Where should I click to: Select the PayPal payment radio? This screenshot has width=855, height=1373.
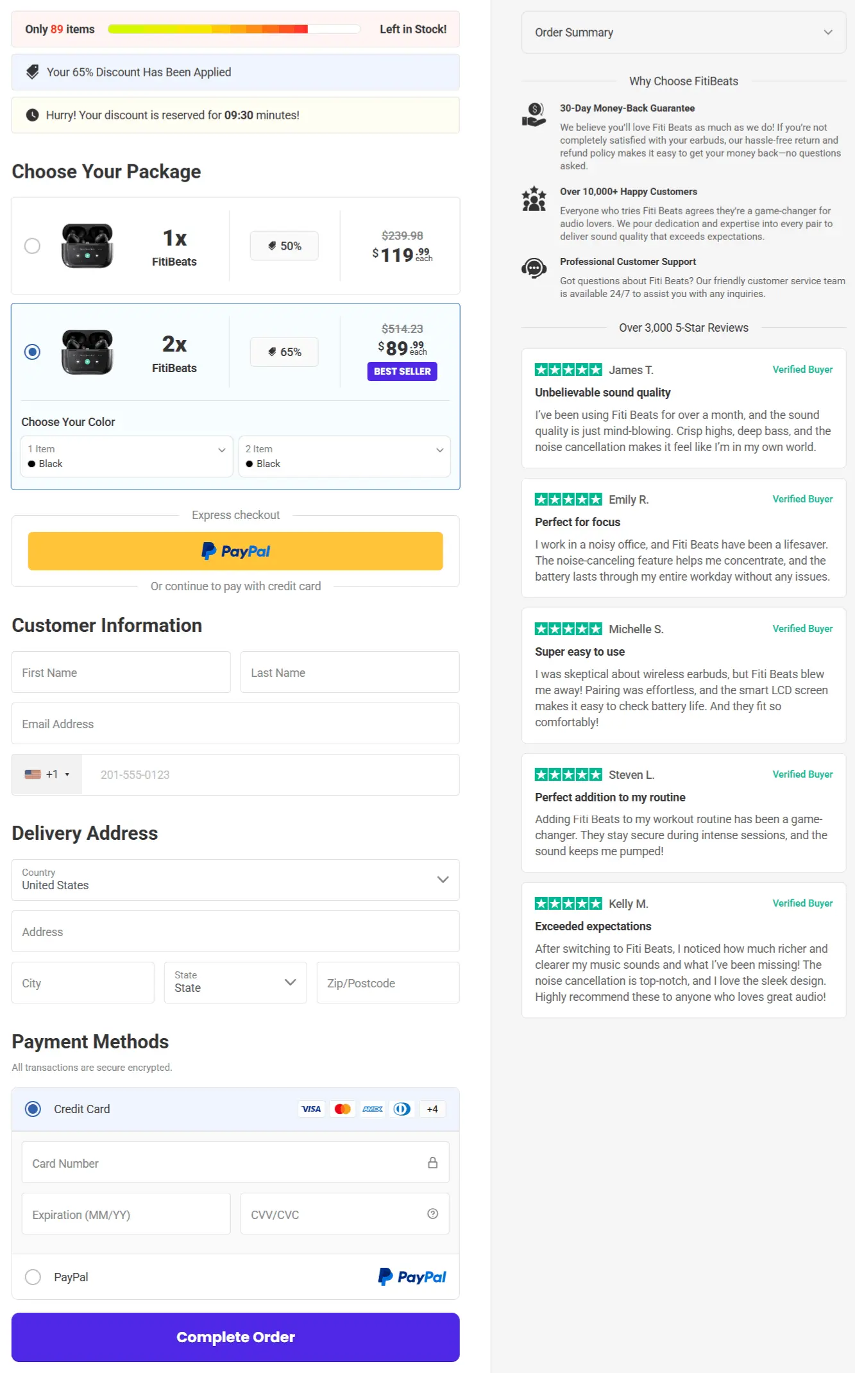click(x=33, y=1277)
